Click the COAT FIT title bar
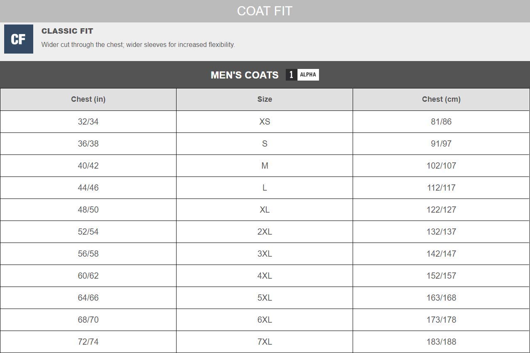Image resolution: width=530 pixels, height=353 pixels. [265, 11]
